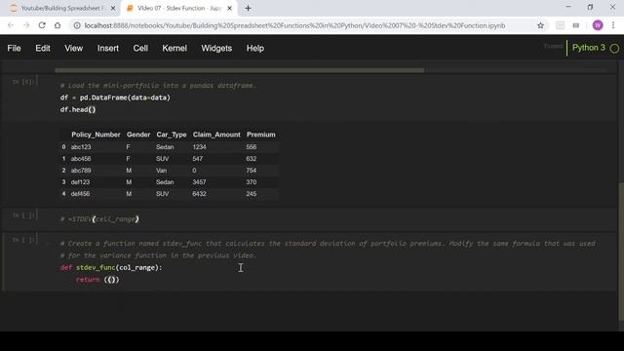This screenshot has height=351, width=624.
Task: Click the notebook vertical scrollbar
Action: [621, 252]
